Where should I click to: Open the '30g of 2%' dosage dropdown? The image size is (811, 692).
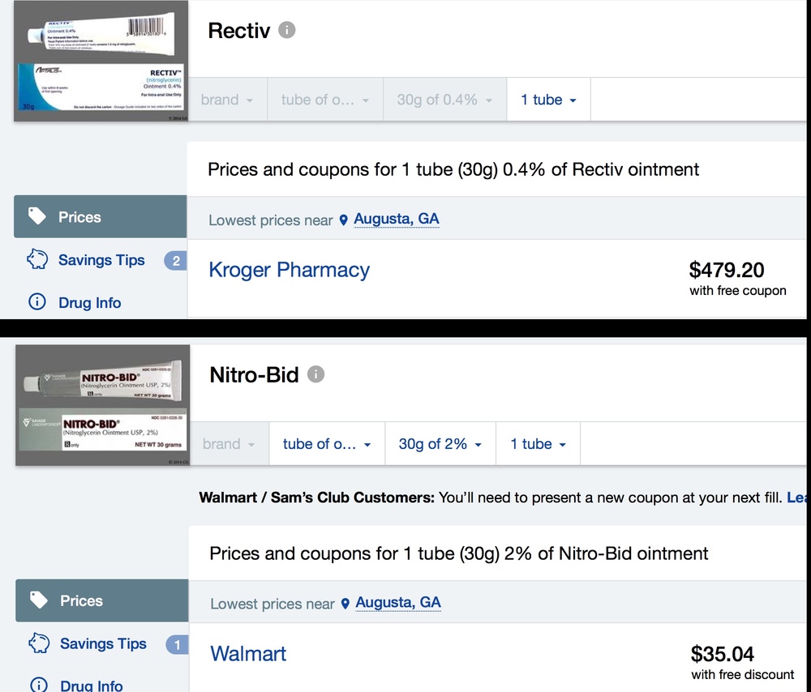(440, 444)
